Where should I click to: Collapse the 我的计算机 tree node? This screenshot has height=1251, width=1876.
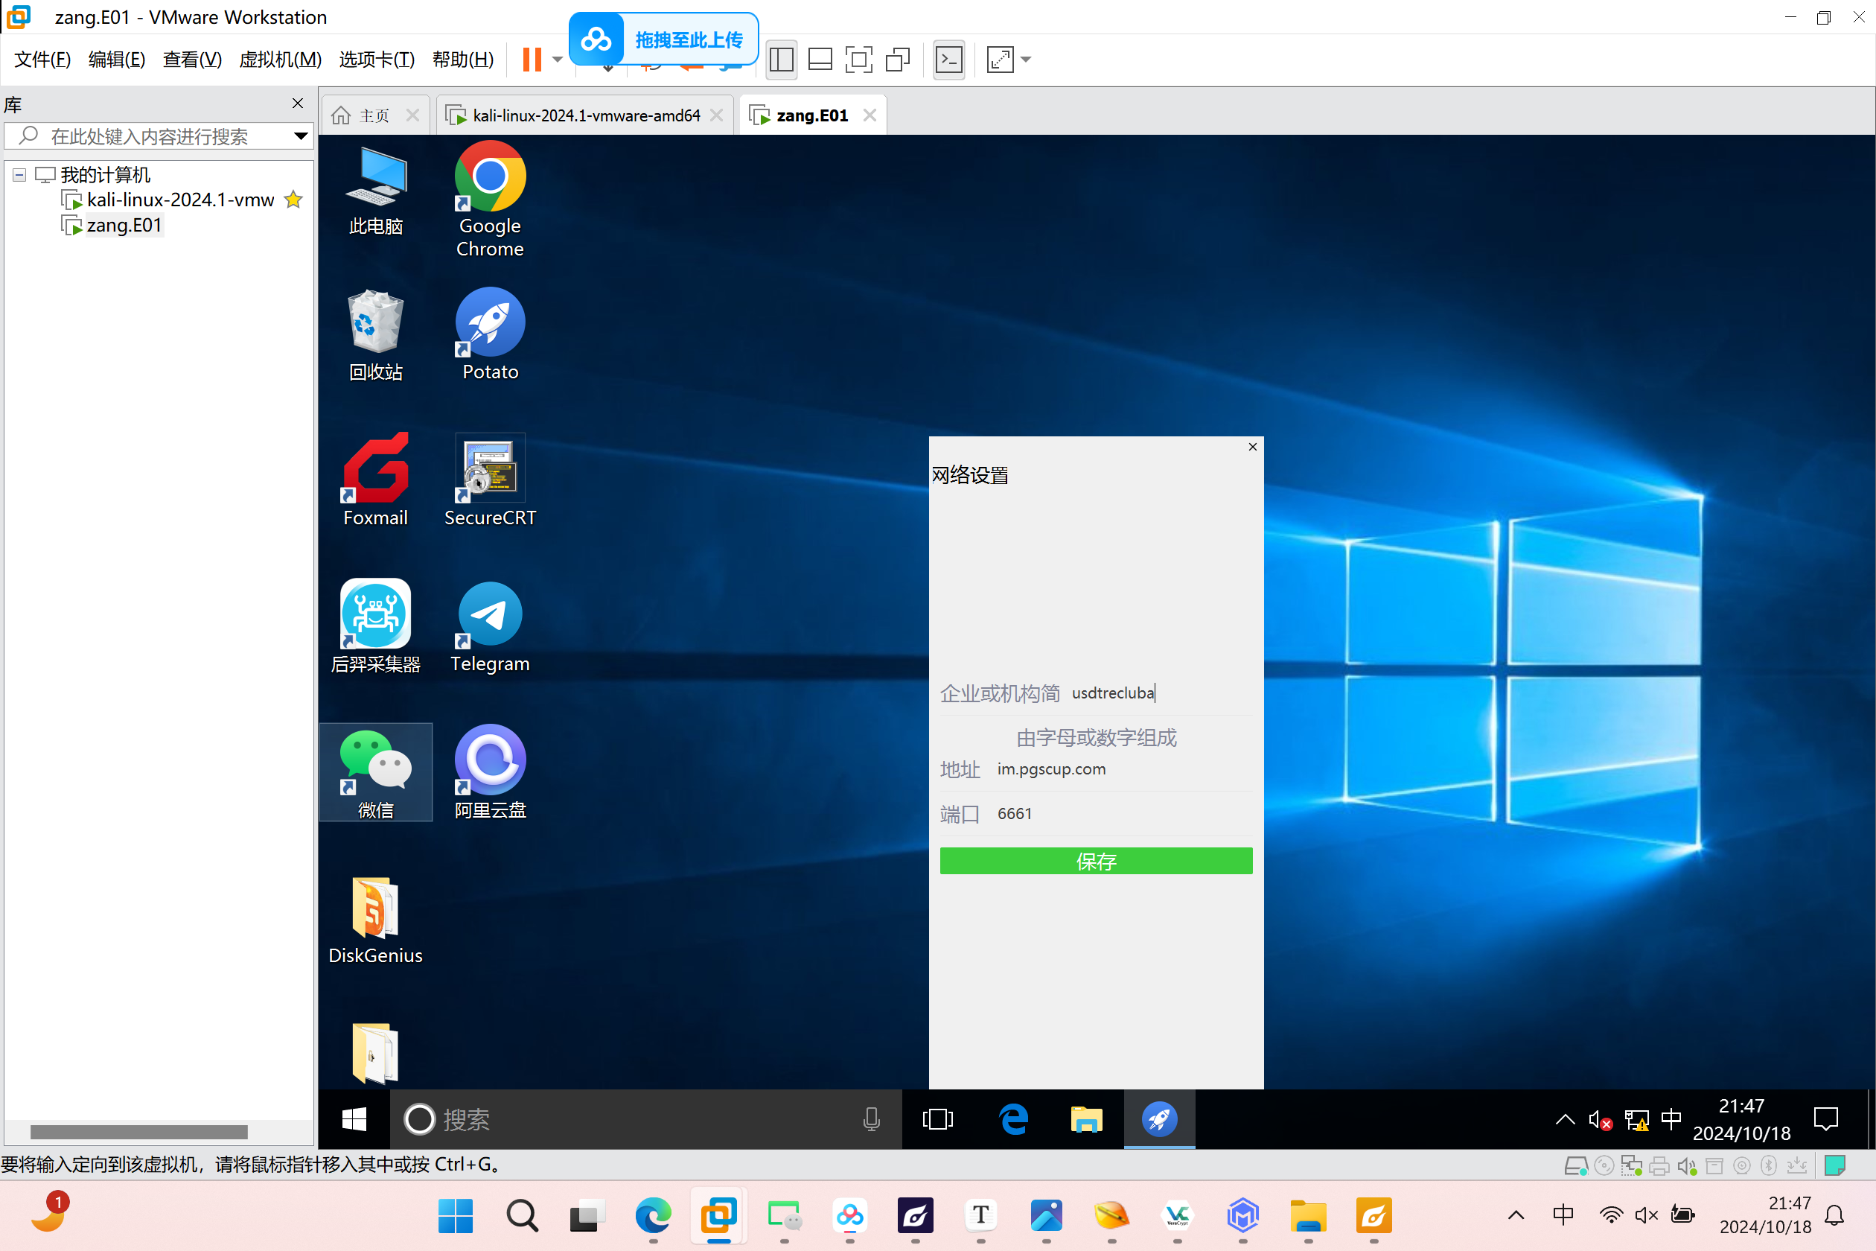click(x=19, y=175)
